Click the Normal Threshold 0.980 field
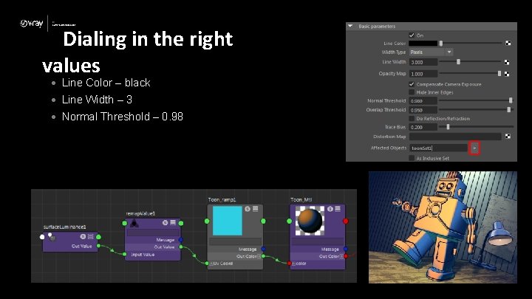This screenshot has height=299, width=532. point(423,101)
